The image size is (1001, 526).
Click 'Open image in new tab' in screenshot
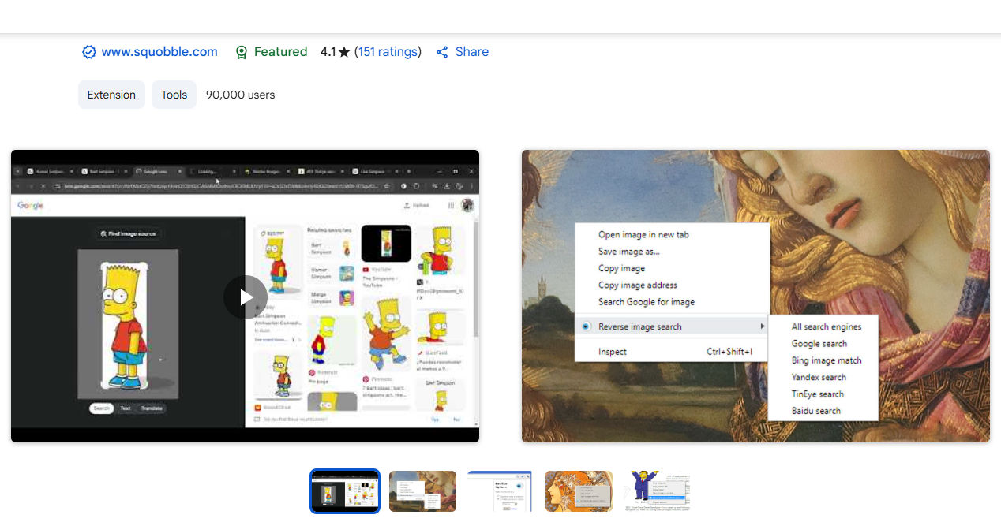643,235
